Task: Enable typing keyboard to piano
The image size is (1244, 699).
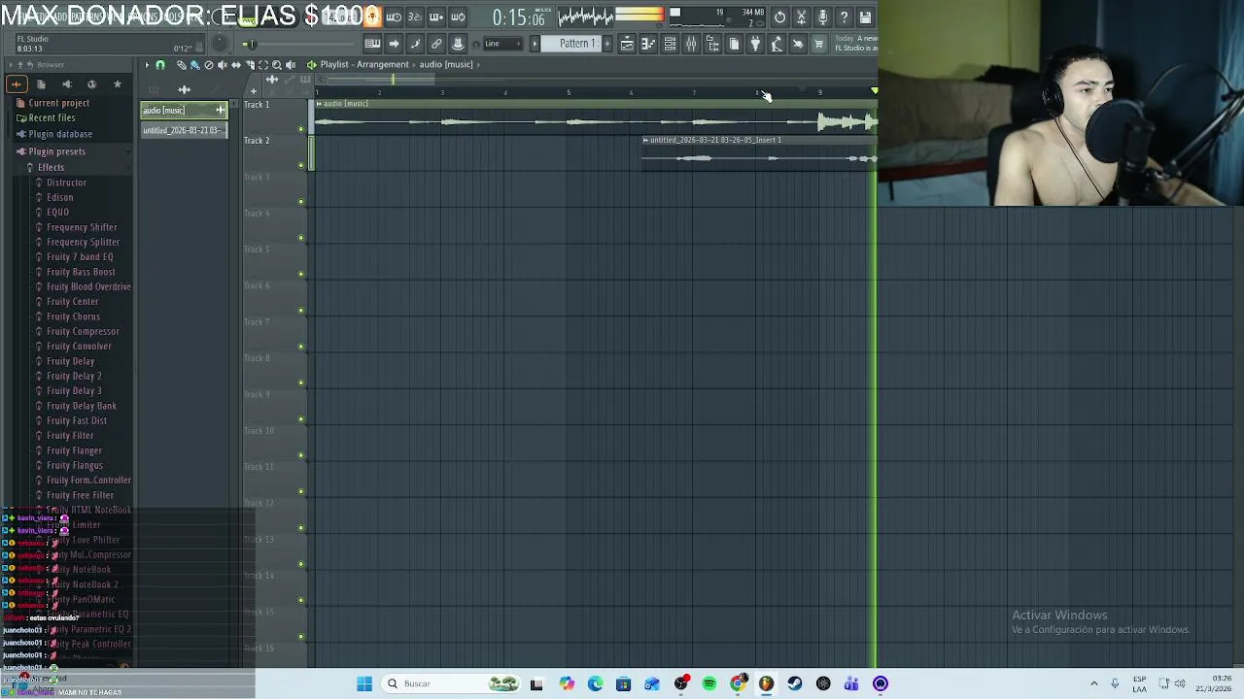Action: [372, 44]
